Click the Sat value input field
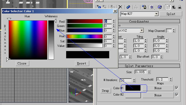The width and height of the screenshot is (186, 105). coord(108,41)
